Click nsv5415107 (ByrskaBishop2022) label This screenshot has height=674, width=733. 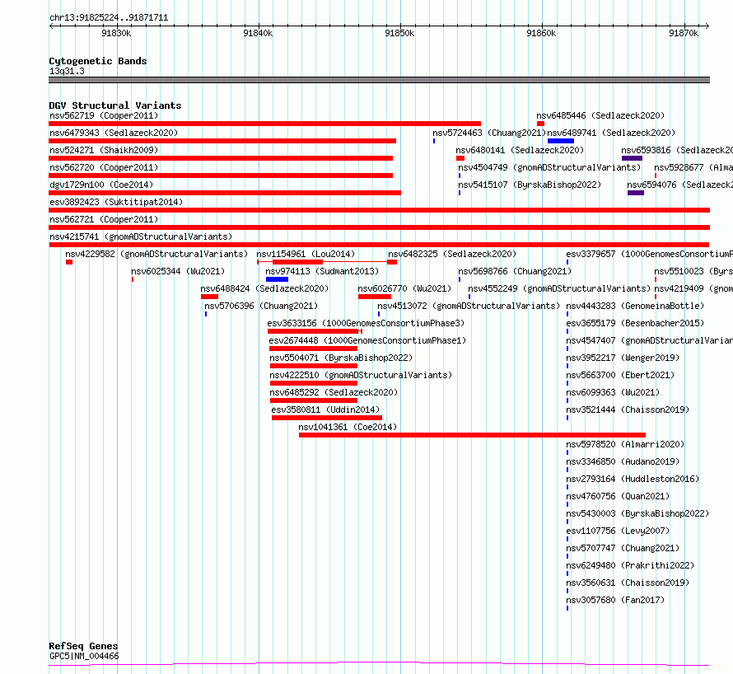pyautogui.click(x=530, y=185)
